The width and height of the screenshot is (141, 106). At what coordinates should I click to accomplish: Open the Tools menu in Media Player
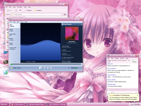(22, 22)
